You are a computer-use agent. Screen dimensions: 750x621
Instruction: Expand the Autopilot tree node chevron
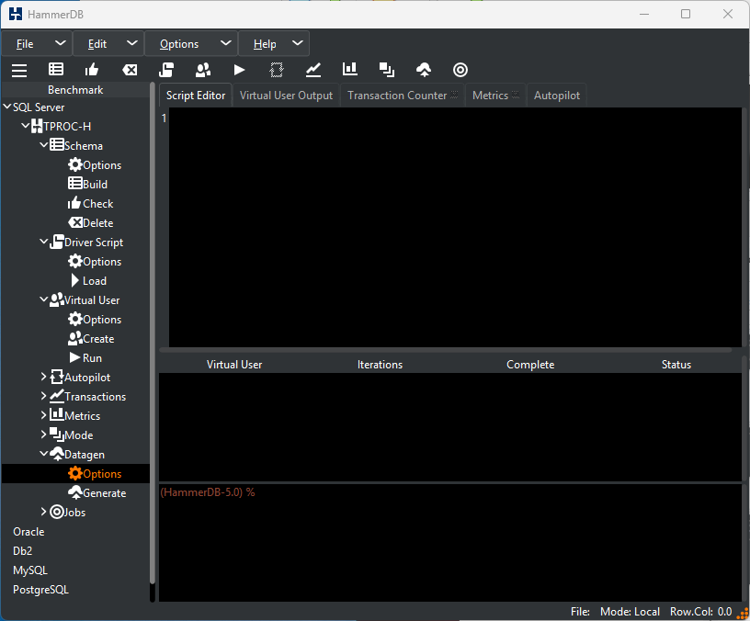(x=43, y=377)
